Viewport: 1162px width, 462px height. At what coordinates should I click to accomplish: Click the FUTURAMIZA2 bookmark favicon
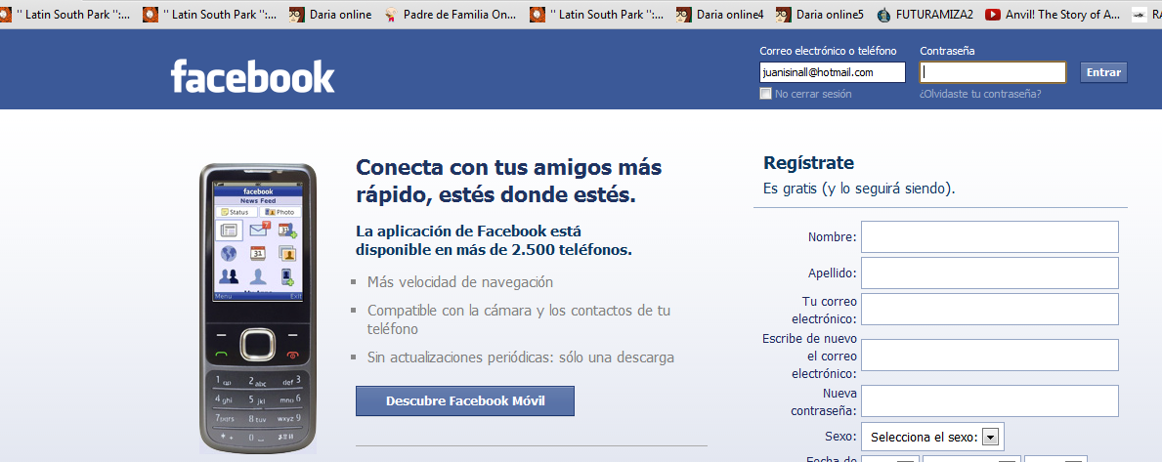883,14
